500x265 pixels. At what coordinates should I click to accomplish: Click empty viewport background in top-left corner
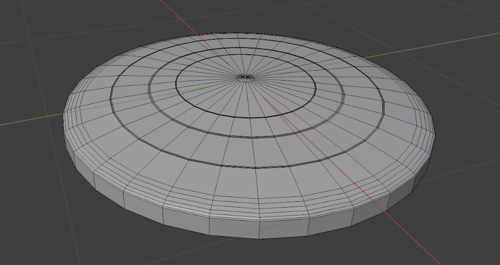click(x=21, y=16)
